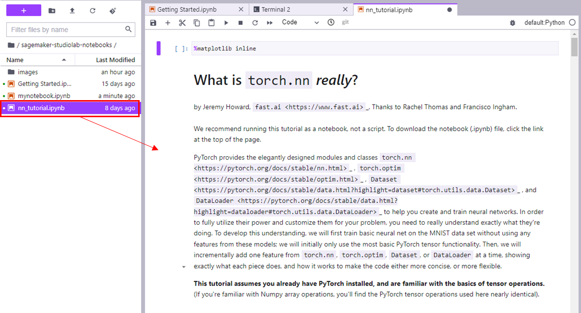Upload files with the upload icon
The image size is (581, 313).
(72, 11)
